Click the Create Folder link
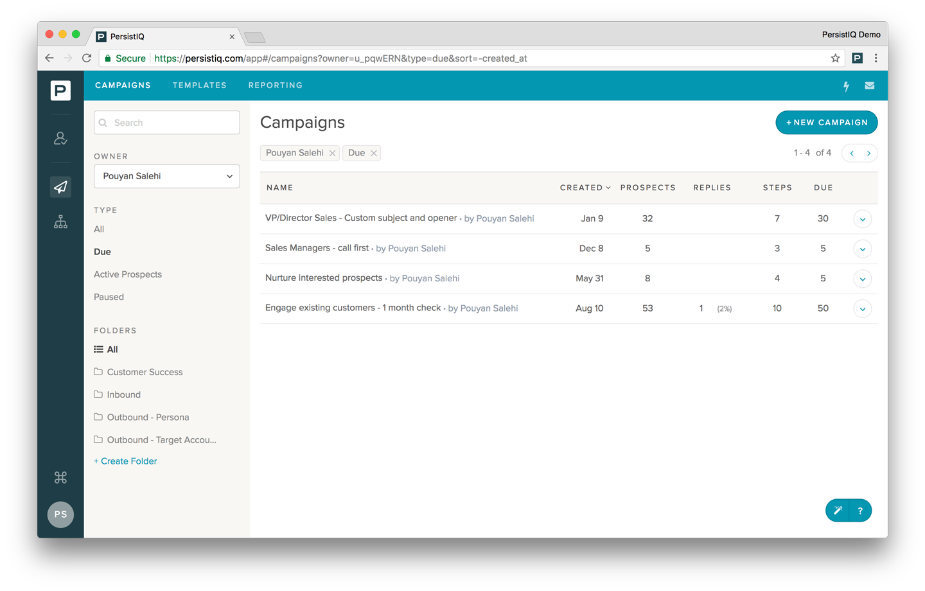925x591 pixels. [x=126, y=461]
